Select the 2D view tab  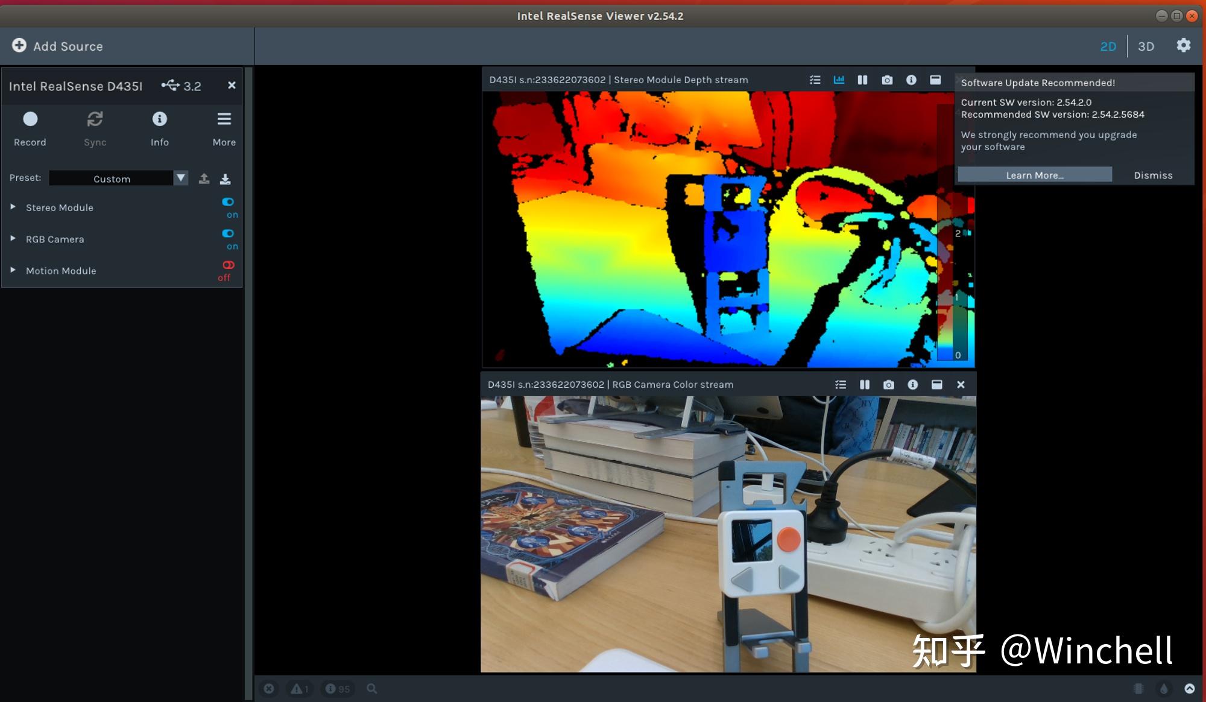[x=1108, y=46]
